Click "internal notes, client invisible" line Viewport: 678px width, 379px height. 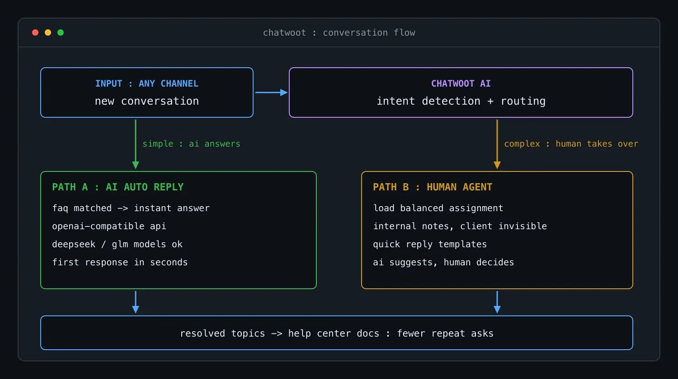point(460,226)
